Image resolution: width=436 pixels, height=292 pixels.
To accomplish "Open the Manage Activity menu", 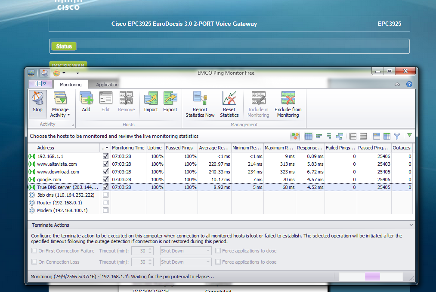I will tap(60, 104).
